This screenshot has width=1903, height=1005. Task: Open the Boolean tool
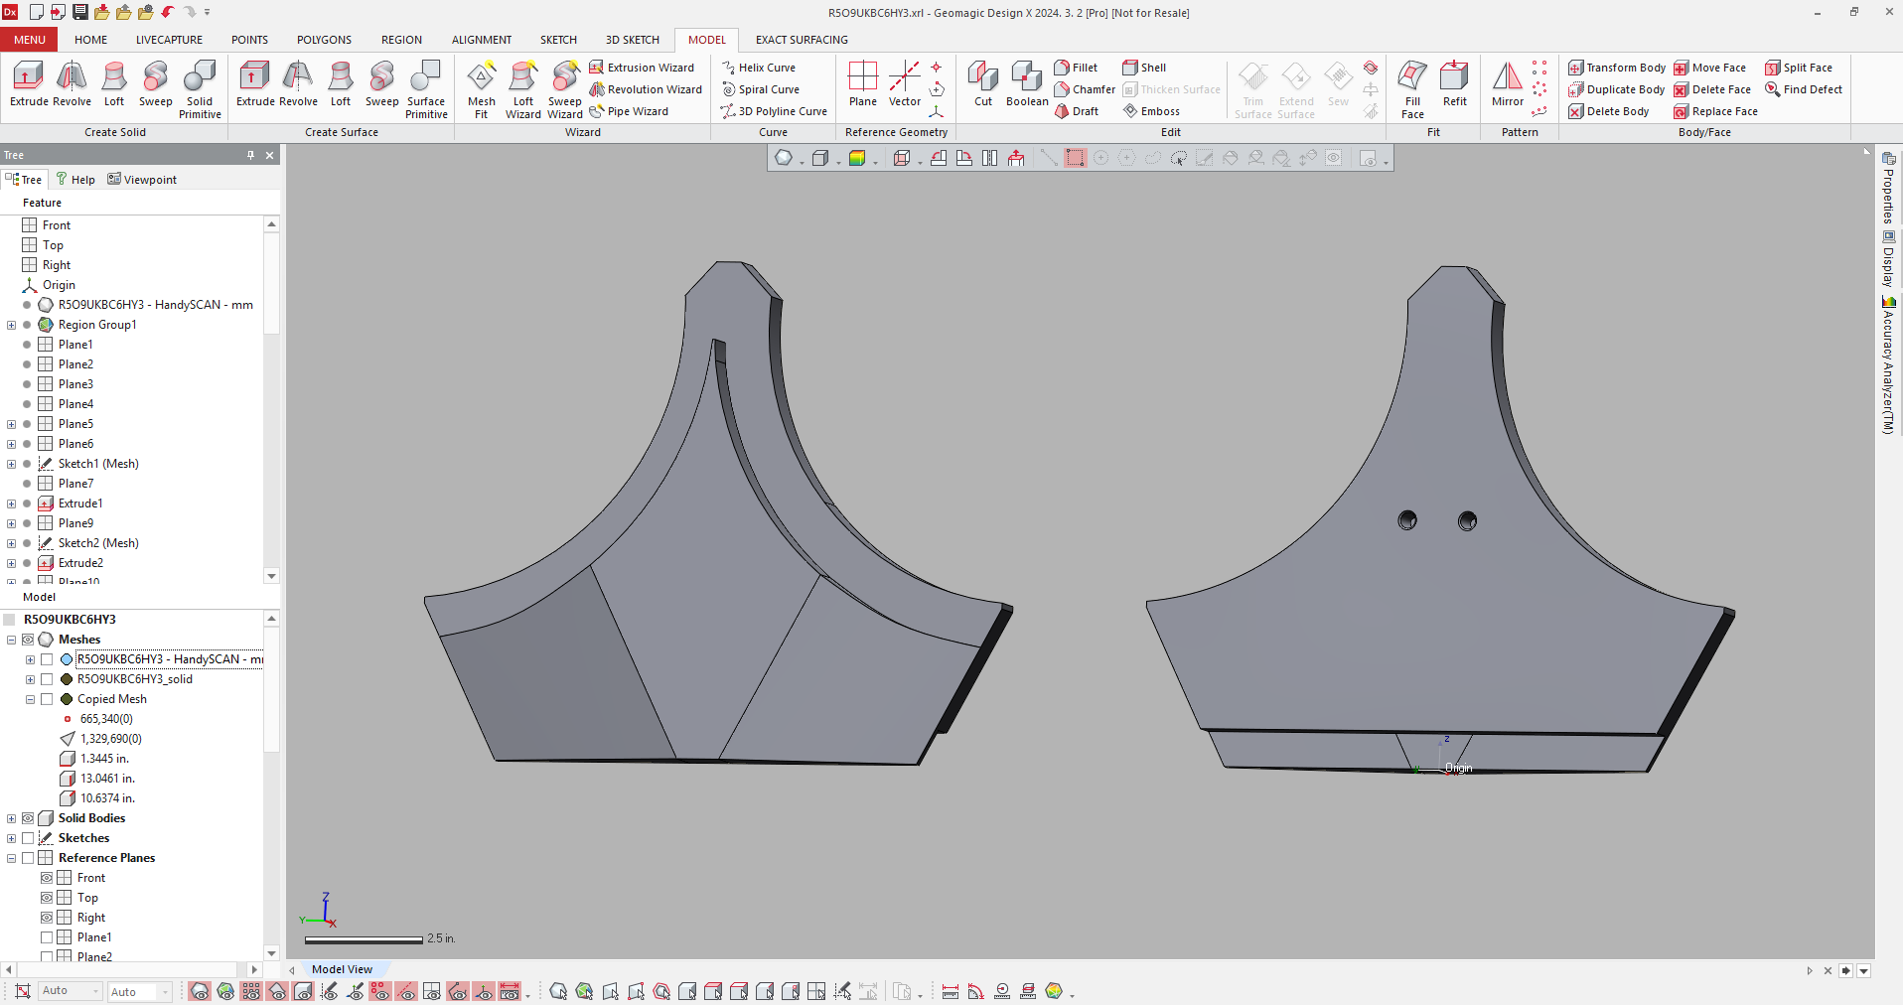(1027, 84)
